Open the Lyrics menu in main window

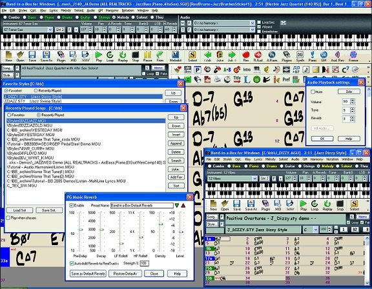[54, 11]
